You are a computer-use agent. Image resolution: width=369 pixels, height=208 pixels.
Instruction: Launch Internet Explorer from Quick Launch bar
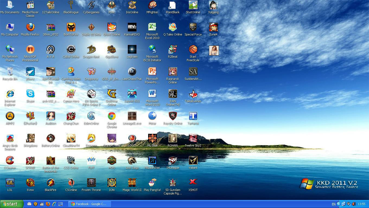click(54, 204)
